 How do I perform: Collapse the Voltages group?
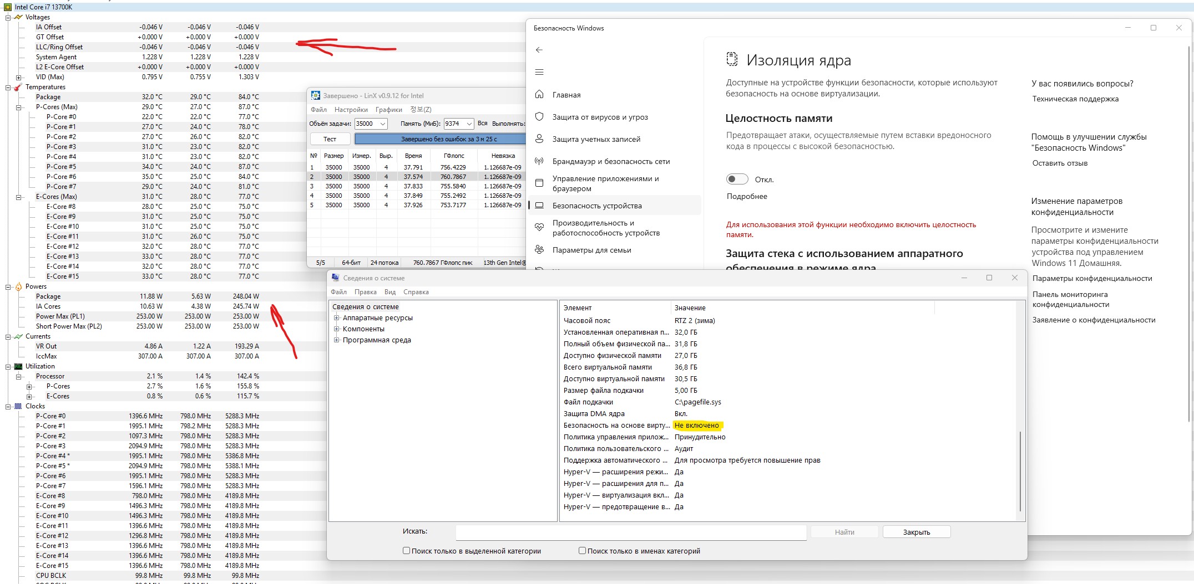(x=8, y=17)
